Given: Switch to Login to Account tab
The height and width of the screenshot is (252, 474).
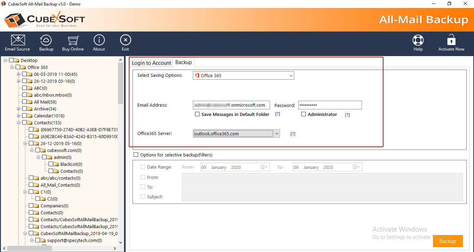Looking at the screenshot, I should 151,63.
